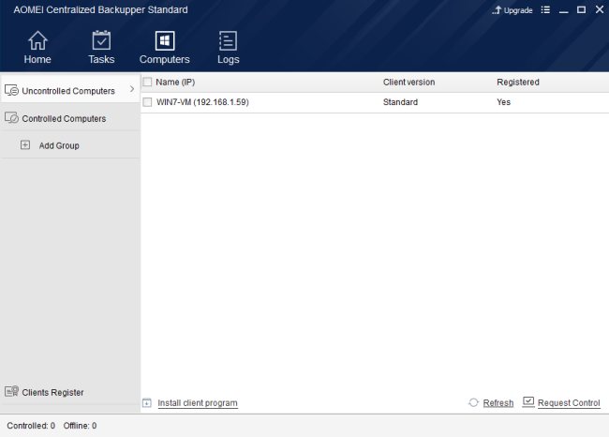Close the AOMEI Backupper window

pos(600,9)
